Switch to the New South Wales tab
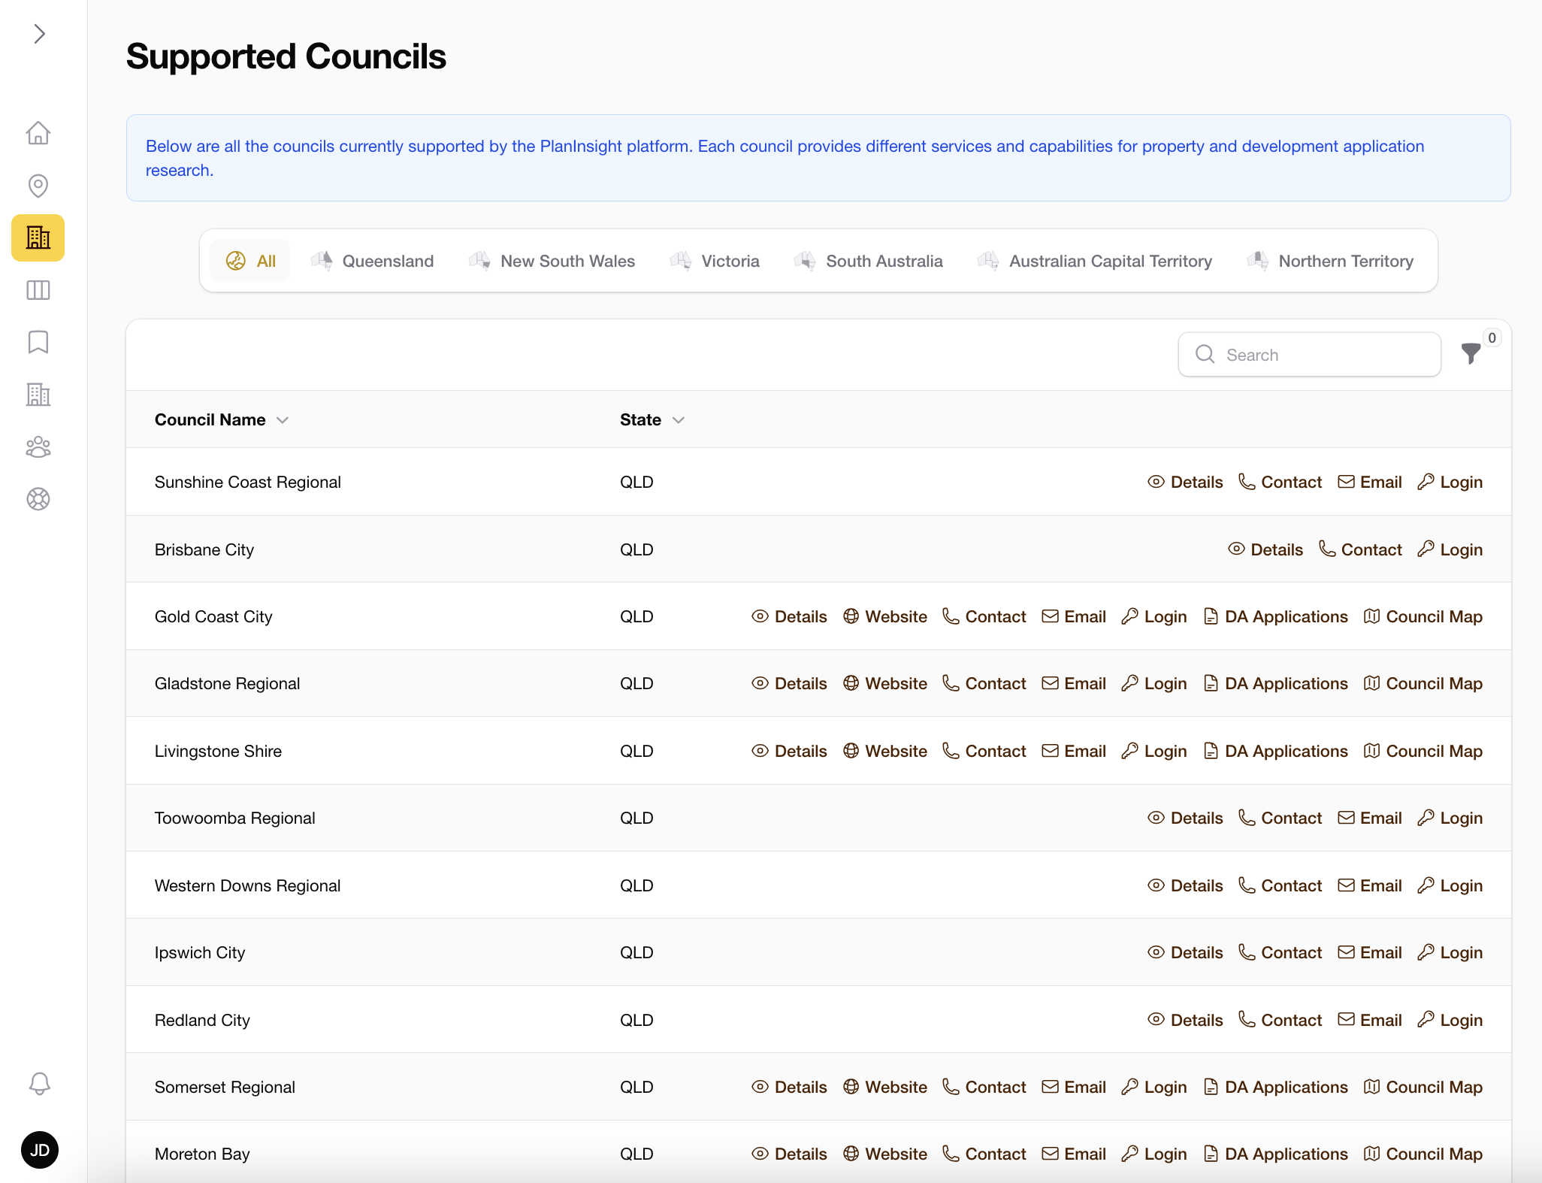 [552, 261]
